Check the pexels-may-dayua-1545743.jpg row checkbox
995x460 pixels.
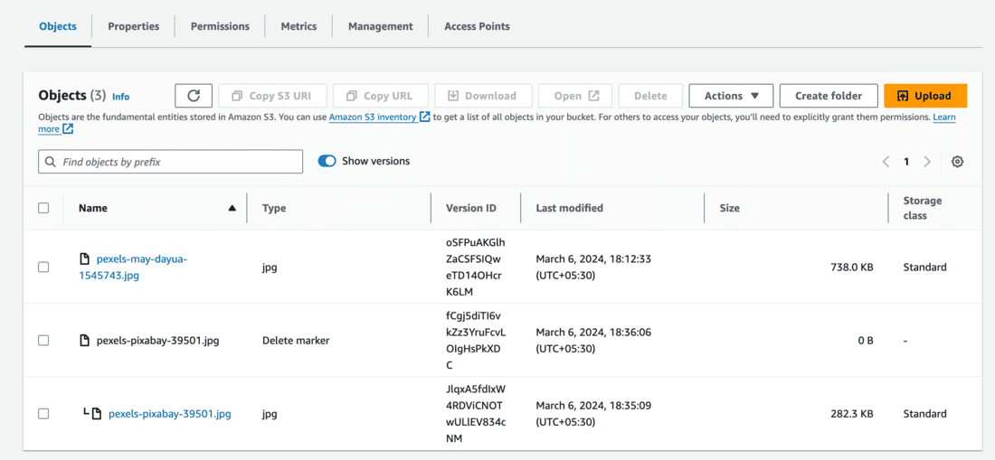pyautogui.click(x=43, y=268)
